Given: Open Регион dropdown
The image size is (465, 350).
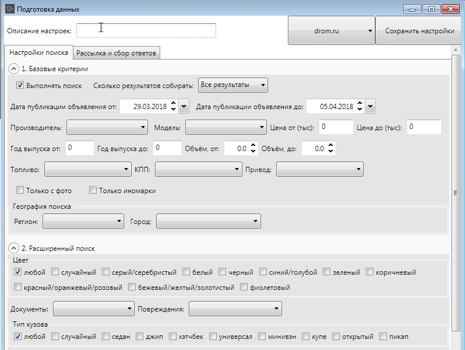Looking at the screenshot, I should pos(83,221).
